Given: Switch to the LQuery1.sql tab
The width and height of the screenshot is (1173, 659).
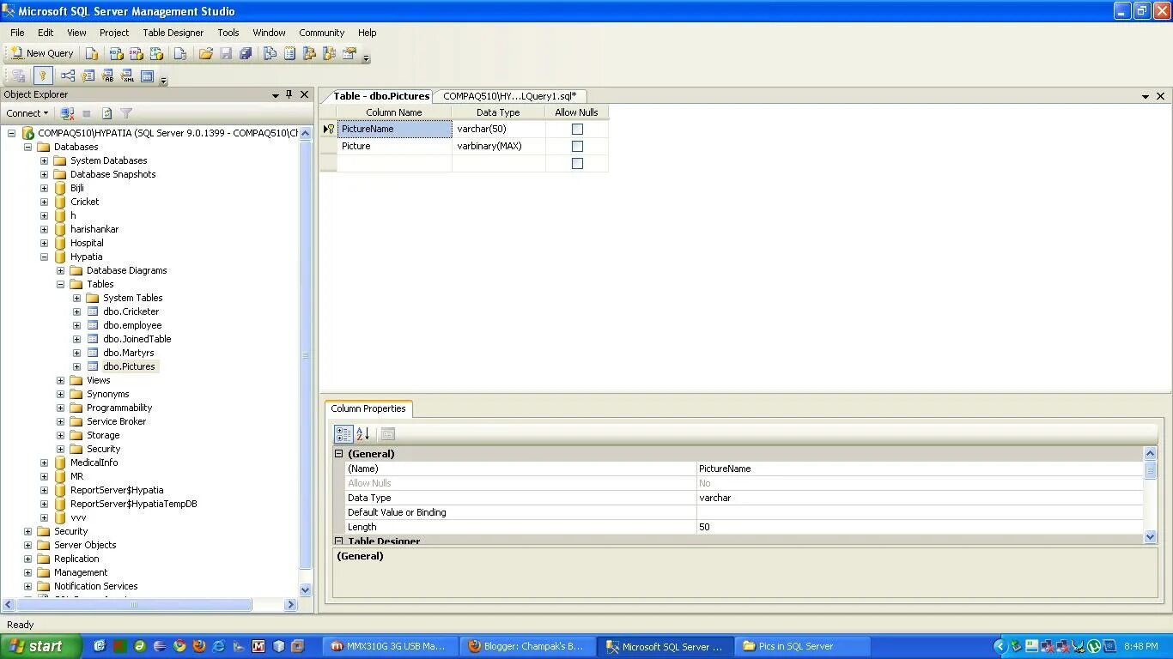Looking at the screenshot, I should click(x=509, y=96).
